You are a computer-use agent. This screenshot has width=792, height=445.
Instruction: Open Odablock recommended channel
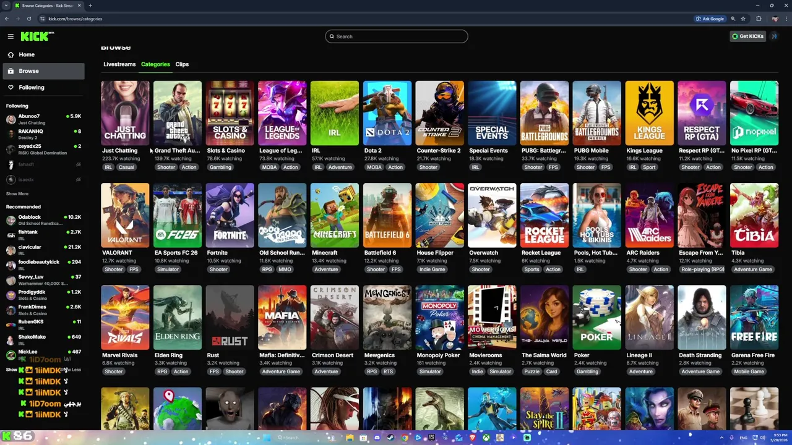click(43, 220)
